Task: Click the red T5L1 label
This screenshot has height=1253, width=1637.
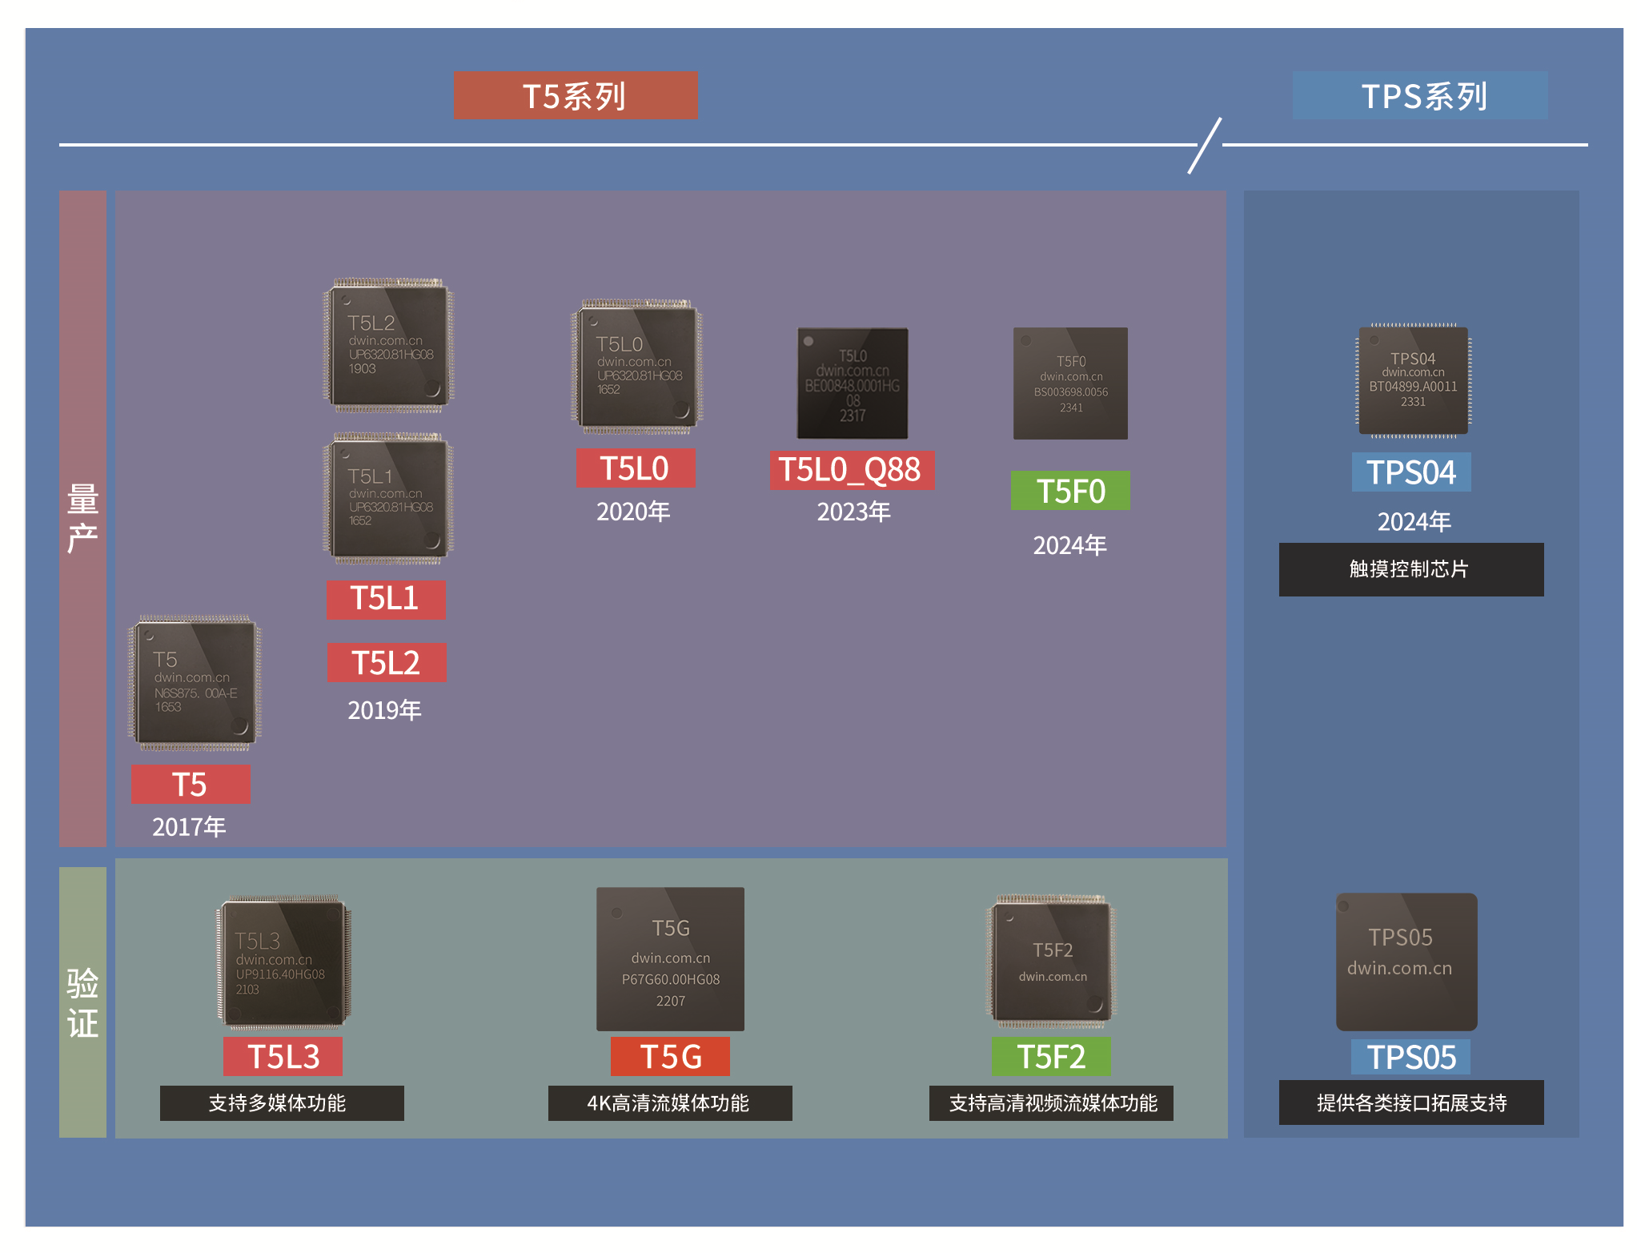Action: [386, 599]
